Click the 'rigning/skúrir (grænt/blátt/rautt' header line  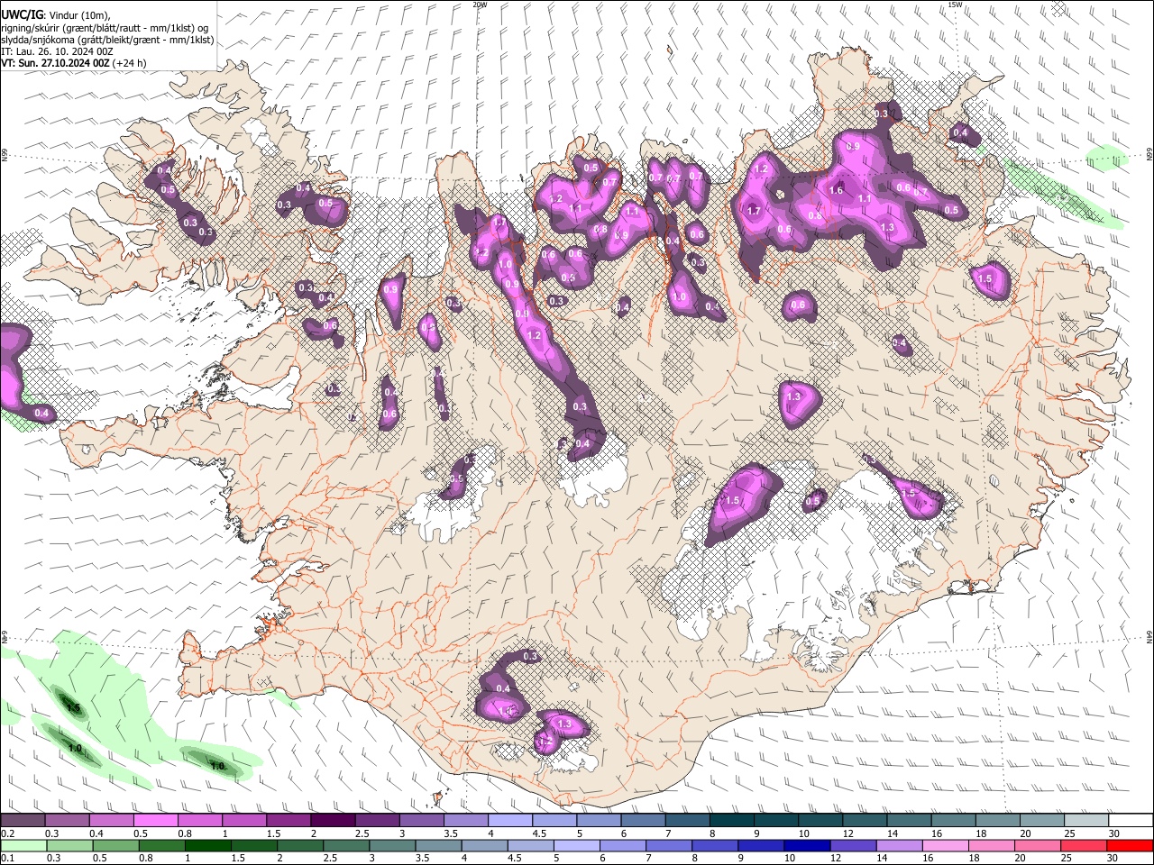105,28
